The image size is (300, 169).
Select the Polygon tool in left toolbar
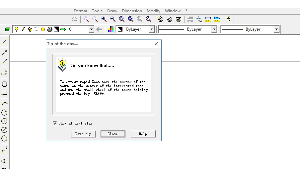click(4, 84)
